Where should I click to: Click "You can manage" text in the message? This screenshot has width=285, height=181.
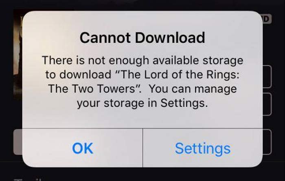tap(193, 88)
